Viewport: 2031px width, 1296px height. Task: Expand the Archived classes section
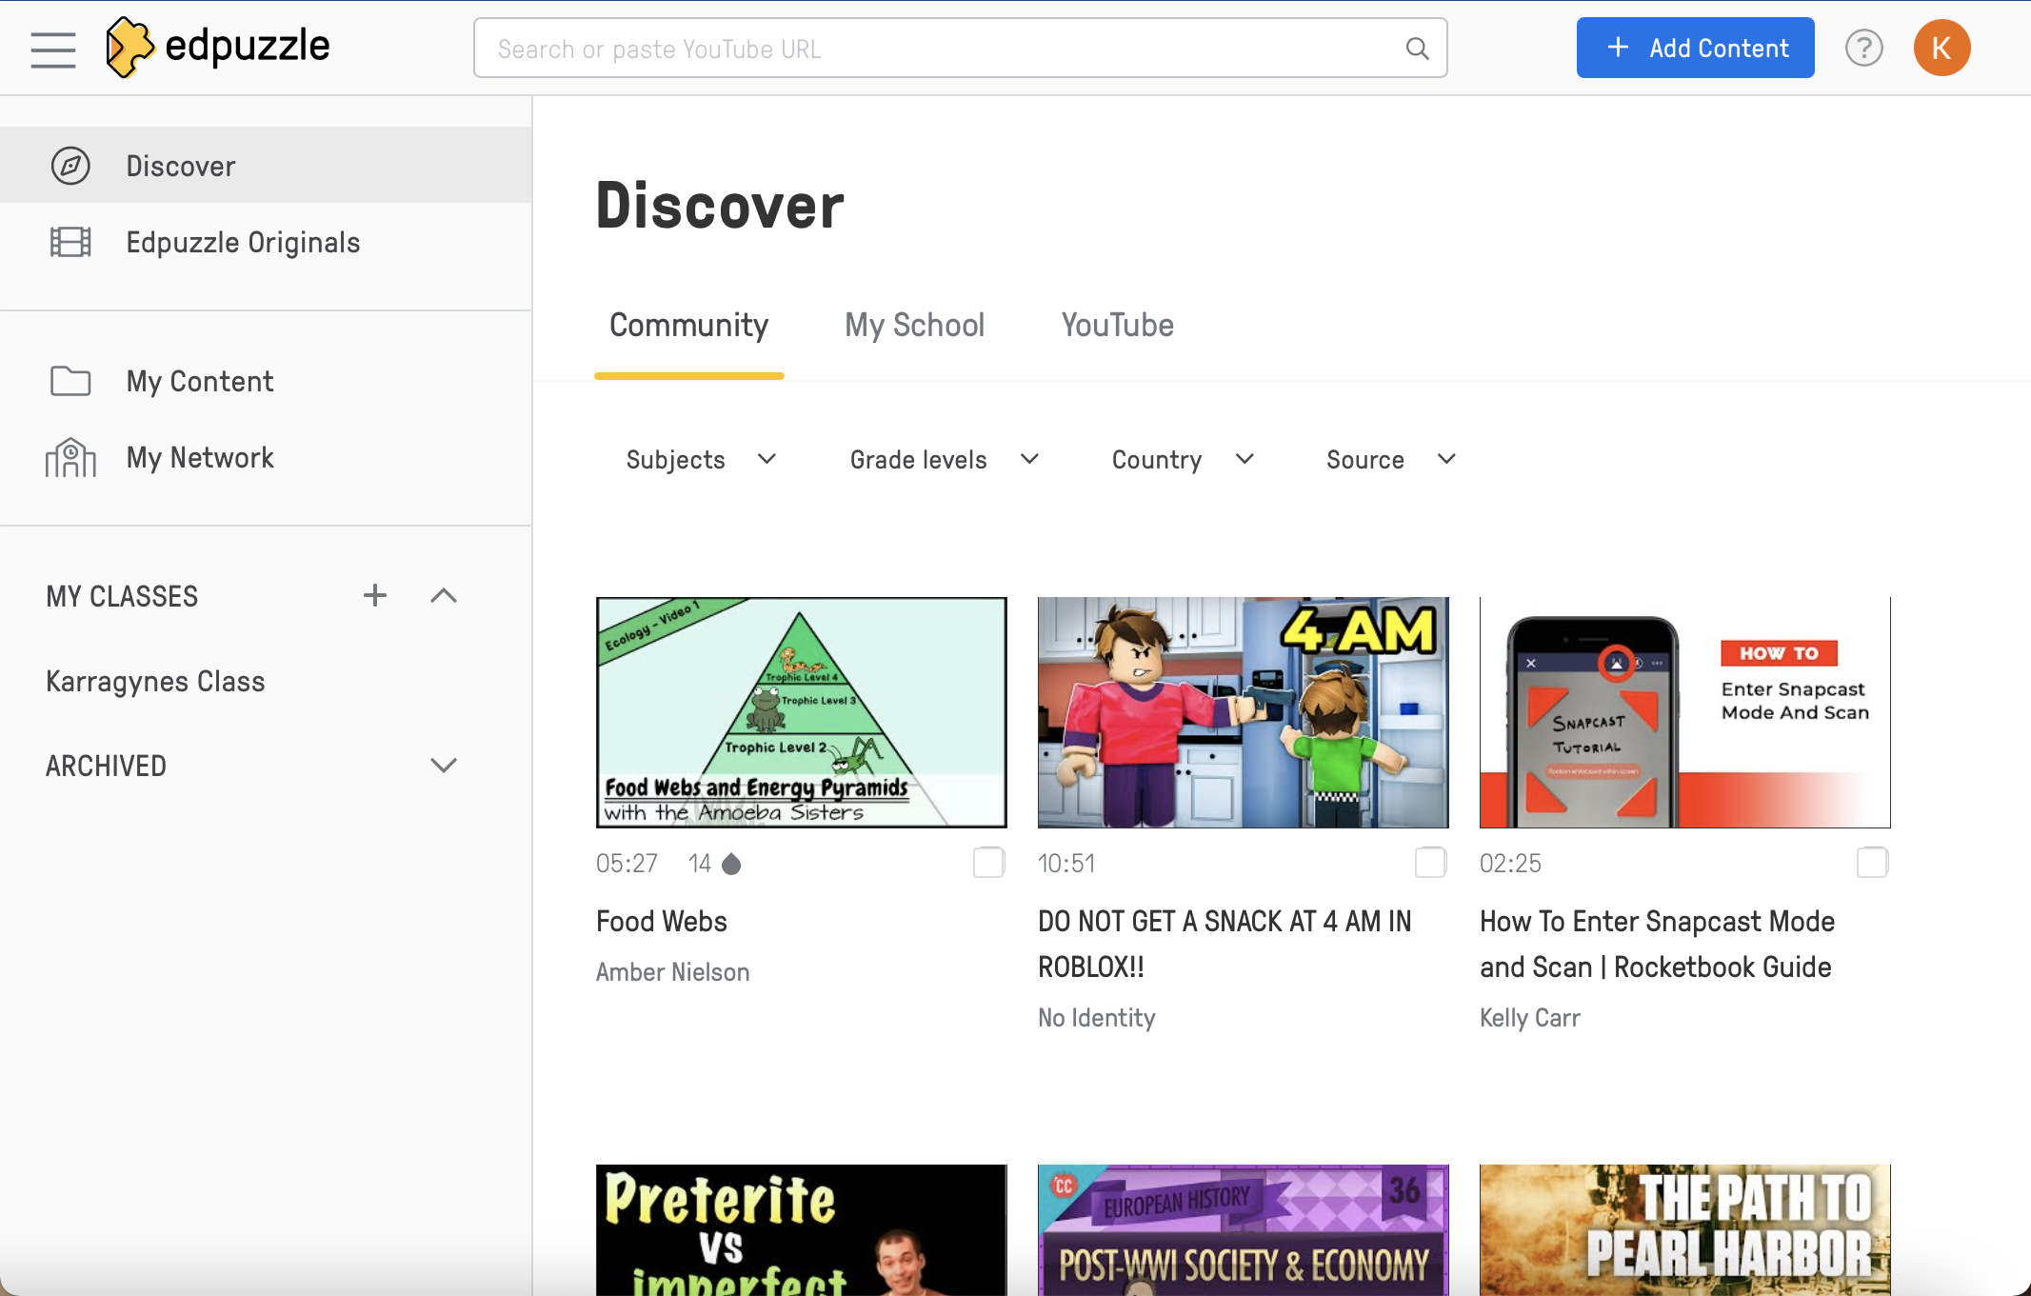pos(444,766)
